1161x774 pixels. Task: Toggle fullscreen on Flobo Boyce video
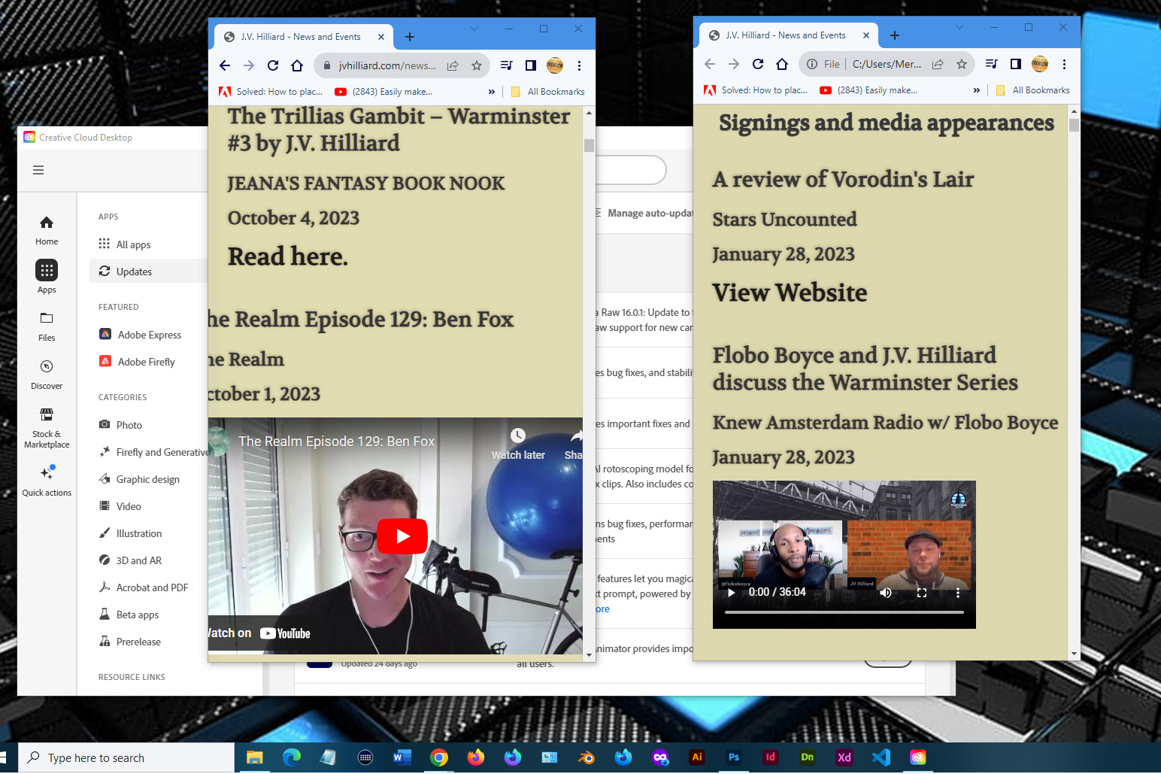click(922, 593)
